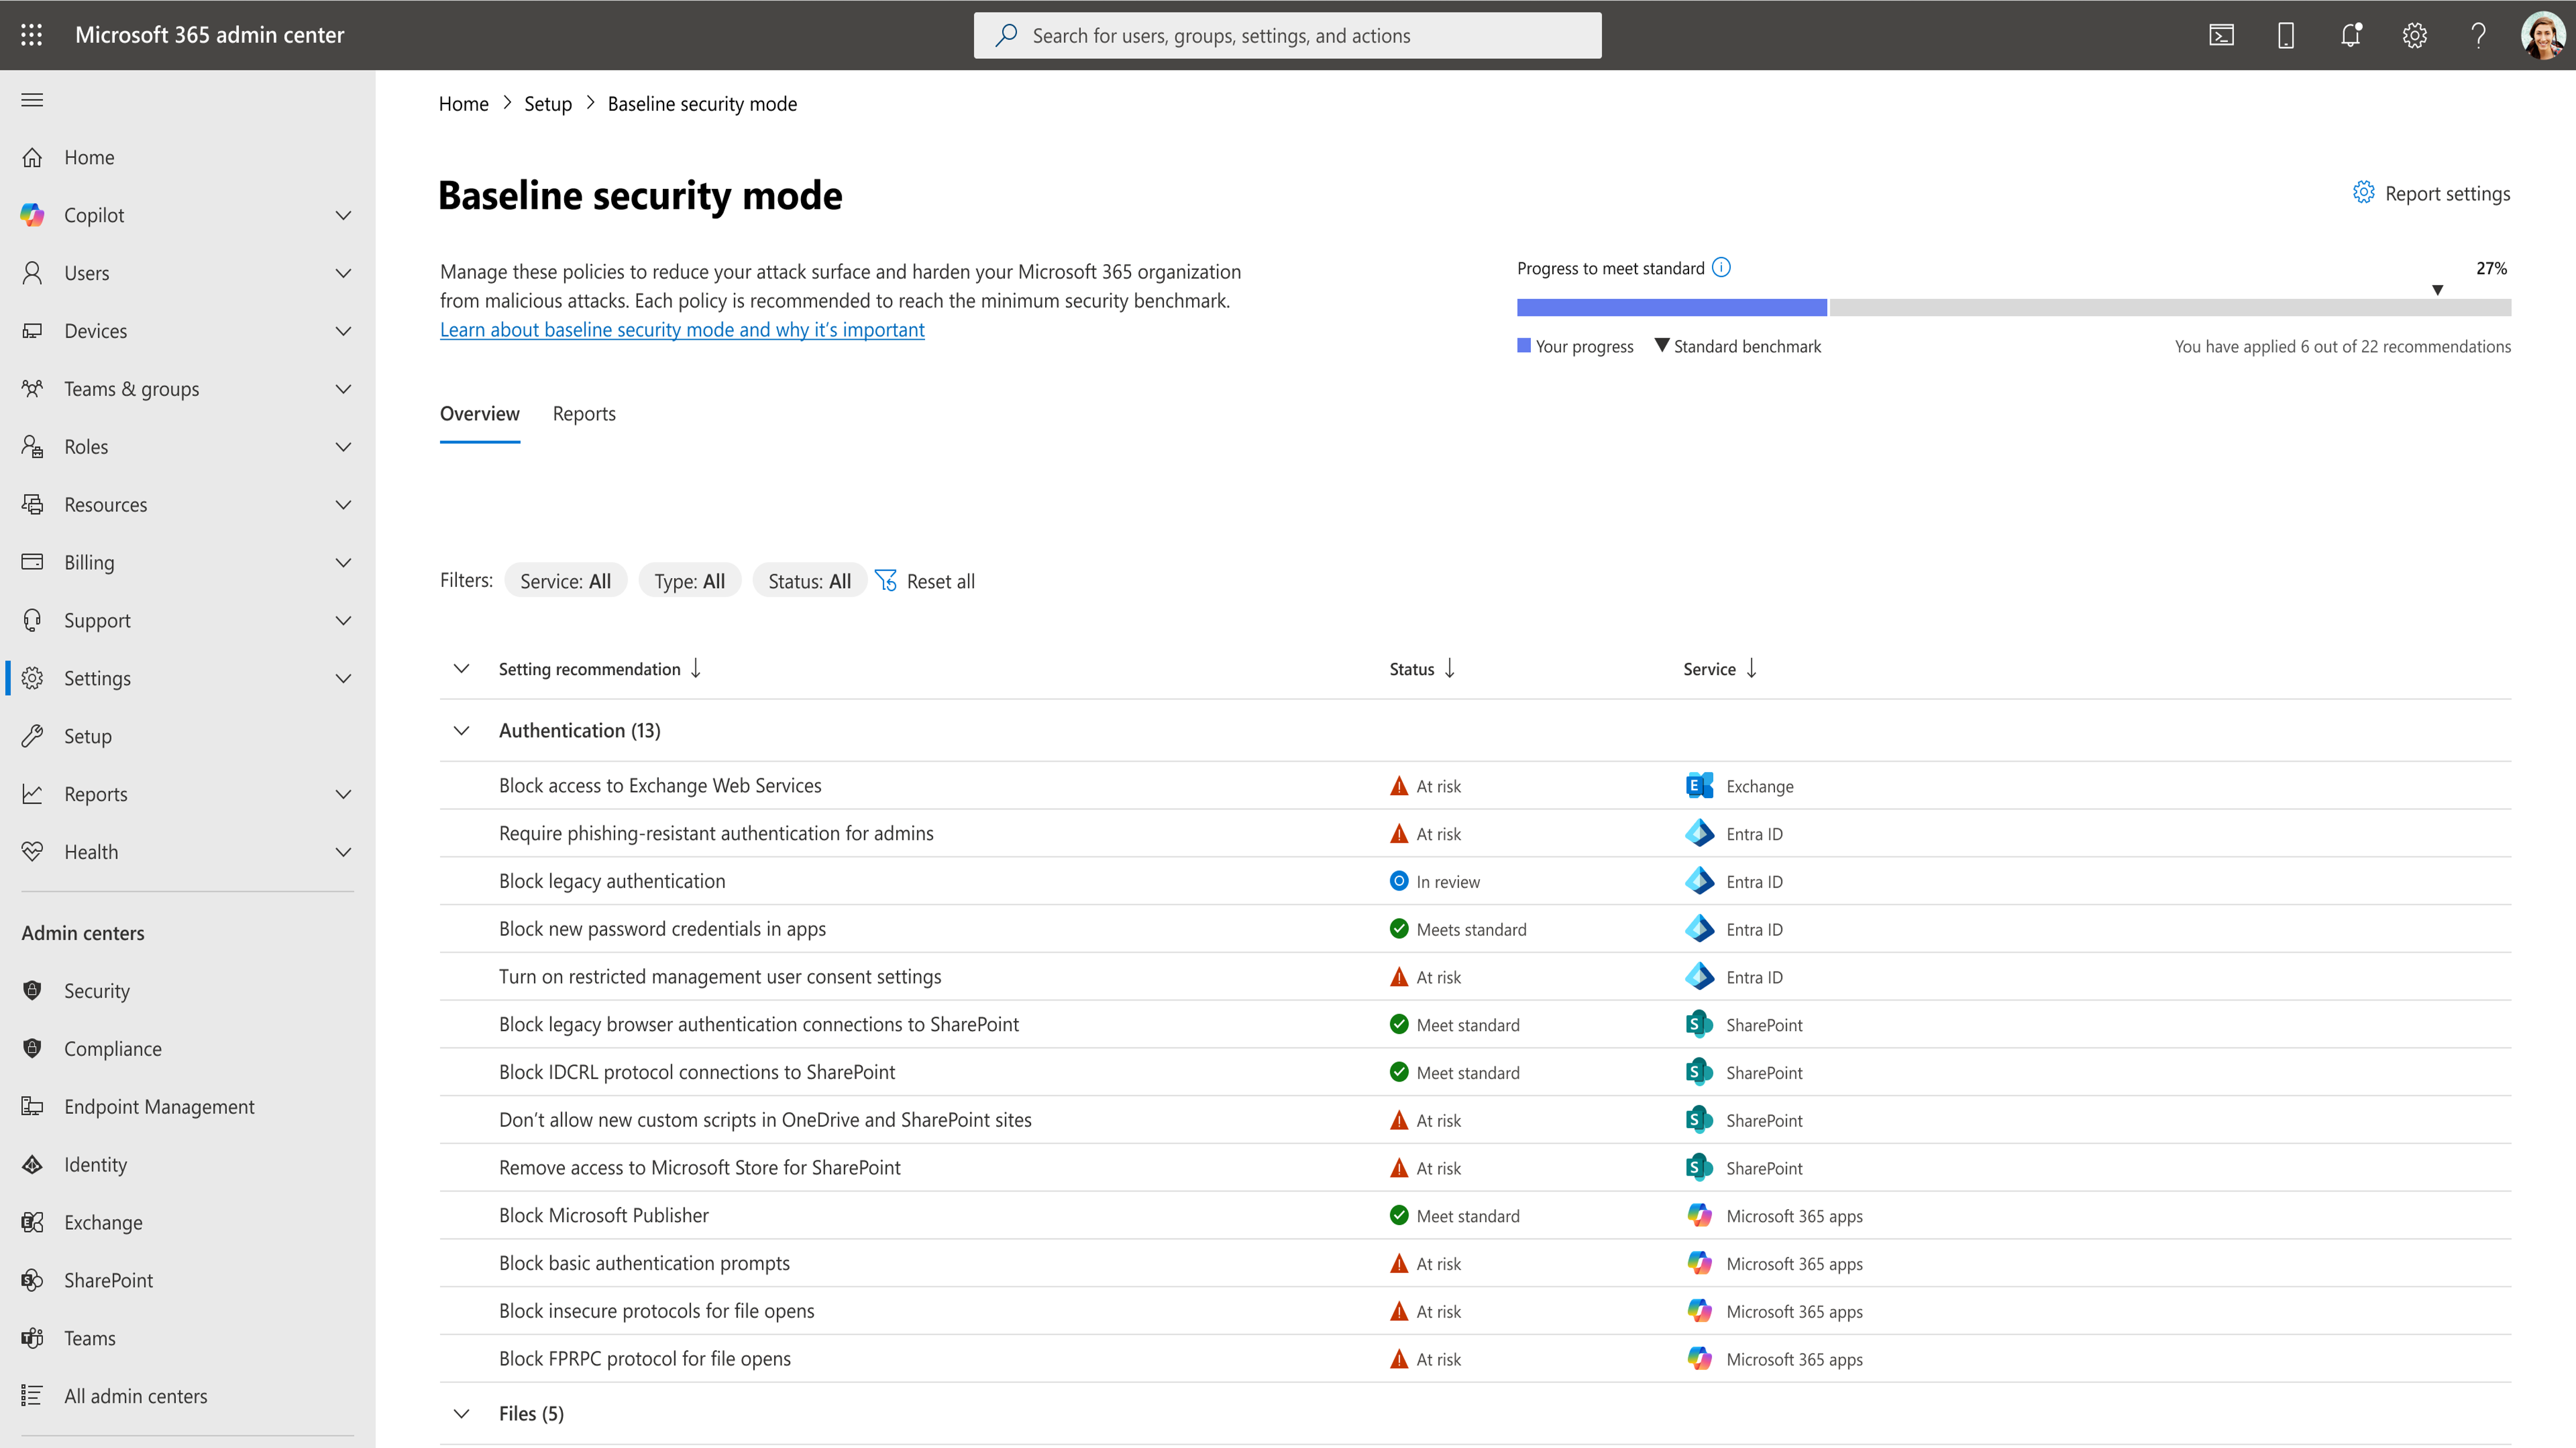Open the Service: All filter dropdown
Screen dimensions: 2576x1448
[565, 580]
